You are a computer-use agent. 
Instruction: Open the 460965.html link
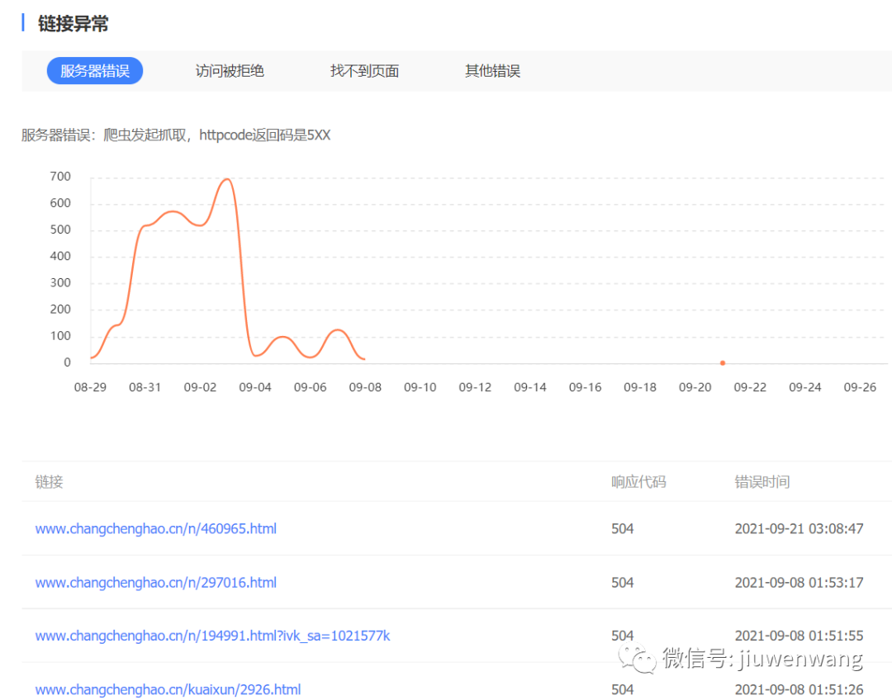pos(155,528)
